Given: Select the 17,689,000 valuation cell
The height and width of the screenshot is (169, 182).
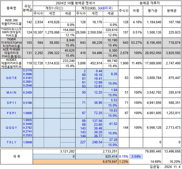Looking at the screenshot, I should [x=153, y=63].
